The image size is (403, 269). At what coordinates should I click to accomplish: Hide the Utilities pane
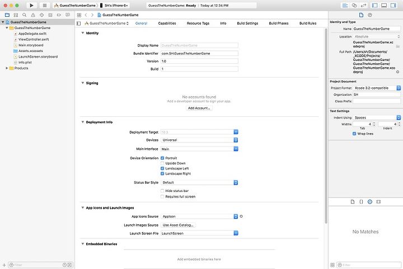click(x=393, y=6)
